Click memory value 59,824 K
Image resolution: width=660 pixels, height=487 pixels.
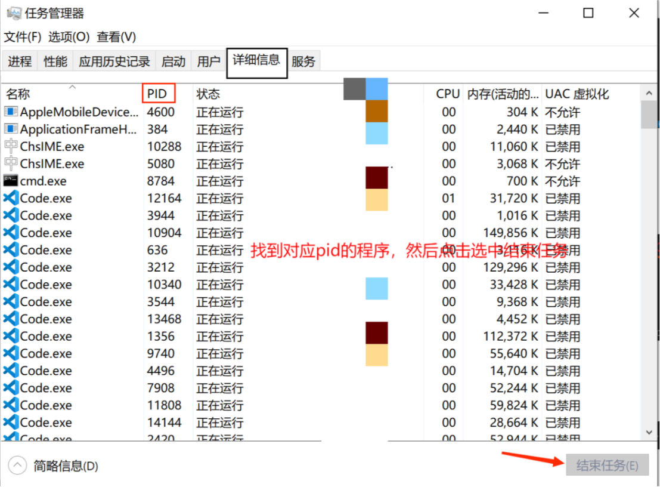click(514, 406)
